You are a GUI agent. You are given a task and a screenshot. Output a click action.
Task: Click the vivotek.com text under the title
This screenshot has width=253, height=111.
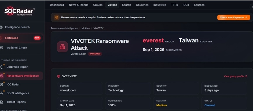coord(79,54)
